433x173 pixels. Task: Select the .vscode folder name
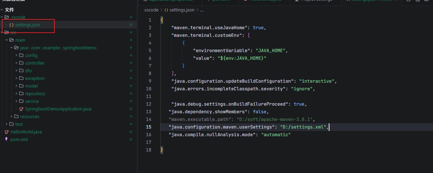pos(18,17)
